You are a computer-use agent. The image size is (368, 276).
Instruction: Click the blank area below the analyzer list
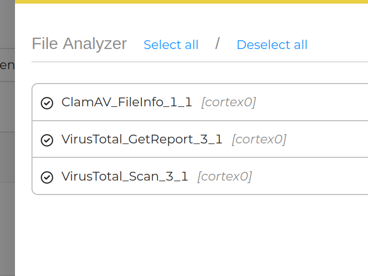191,235
